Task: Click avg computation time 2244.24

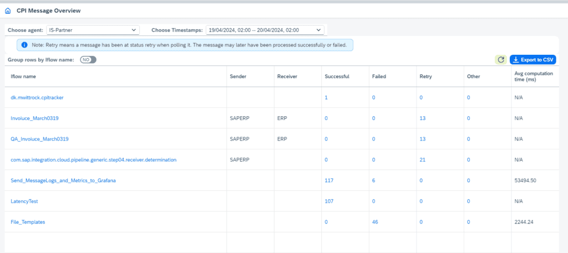Action: (x=523, y=223)
